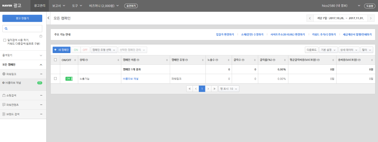Click help icon beside 총비용 column

point(359,60)
